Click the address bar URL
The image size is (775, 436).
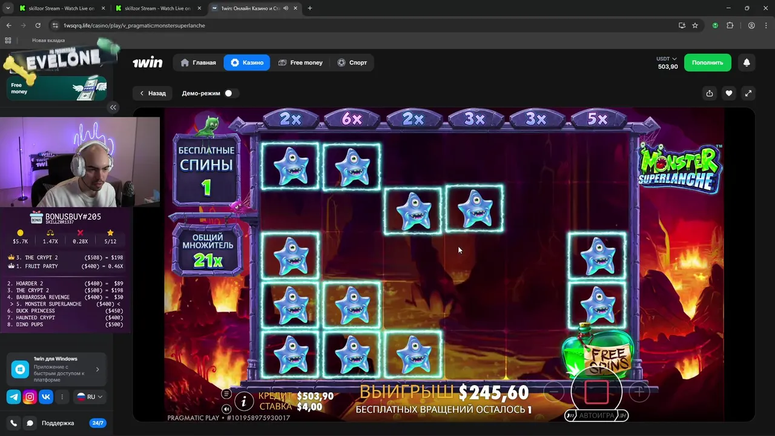pos(134,25)
